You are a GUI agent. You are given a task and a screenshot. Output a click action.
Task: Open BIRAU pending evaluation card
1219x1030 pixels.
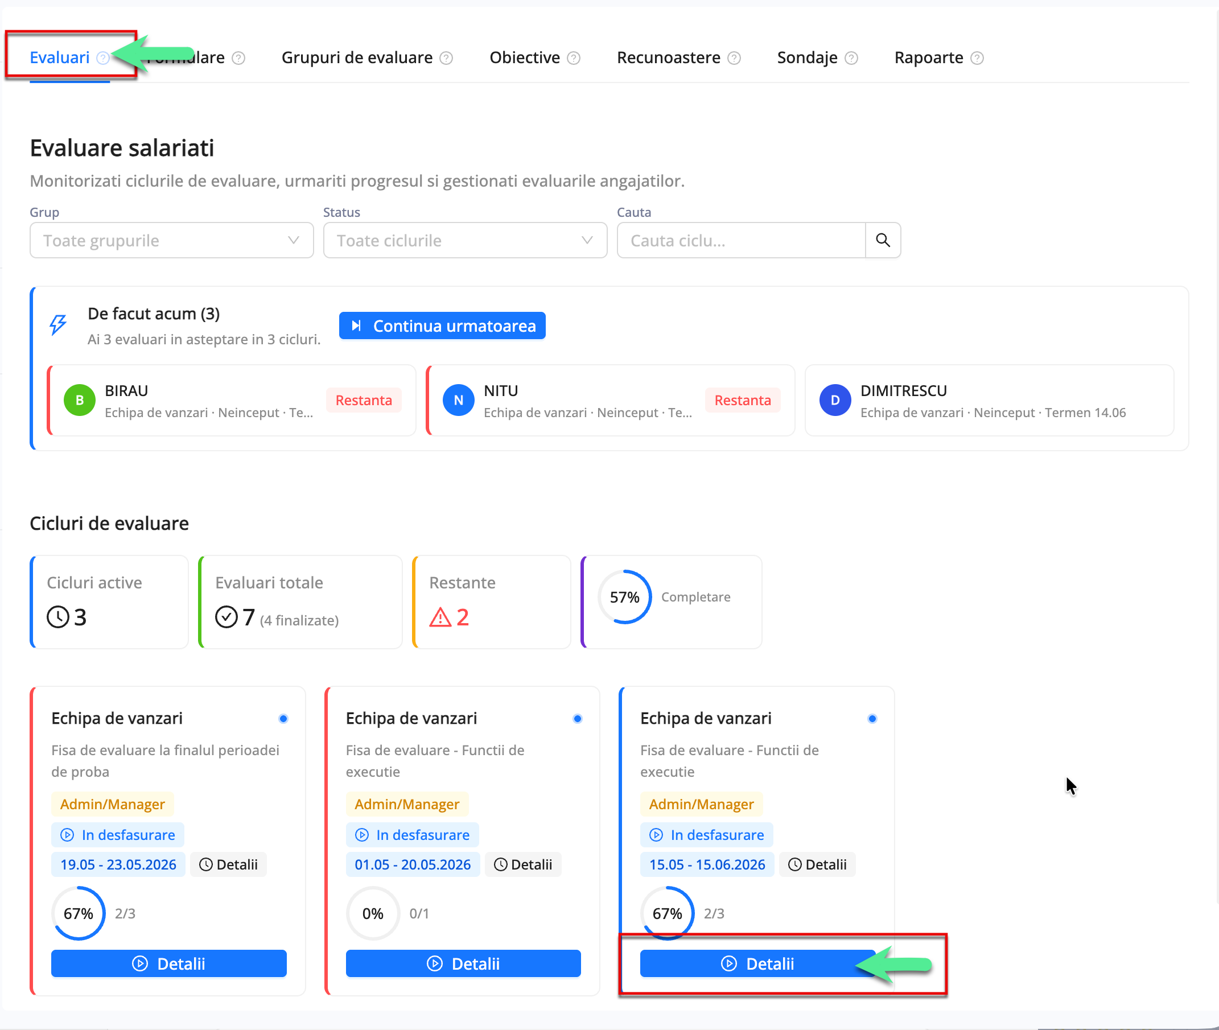click(231, 401)
